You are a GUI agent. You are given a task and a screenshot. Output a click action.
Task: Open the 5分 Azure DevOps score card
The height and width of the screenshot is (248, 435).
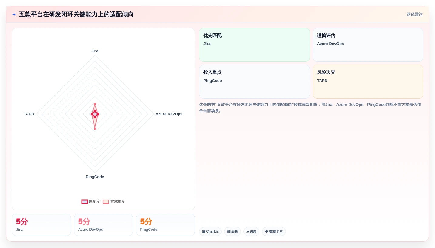coord(103,225)
